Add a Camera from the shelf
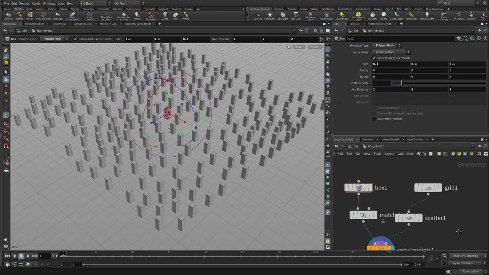The image size is (489, 275). coord(258,16)
